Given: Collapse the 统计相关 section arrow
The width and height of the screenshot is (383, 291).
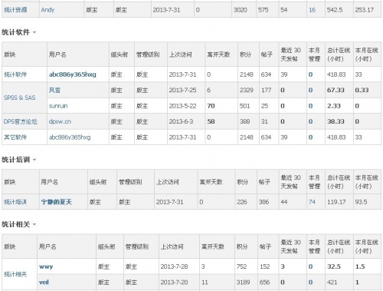Looking at the screenshot, I should [x=34, y=225].
